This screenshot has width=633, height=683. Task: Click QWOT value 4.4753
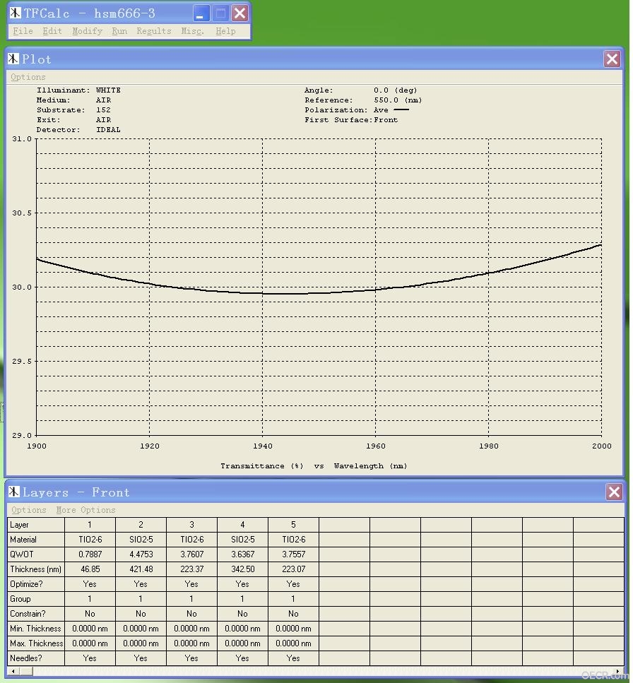(x=141, y=554)
